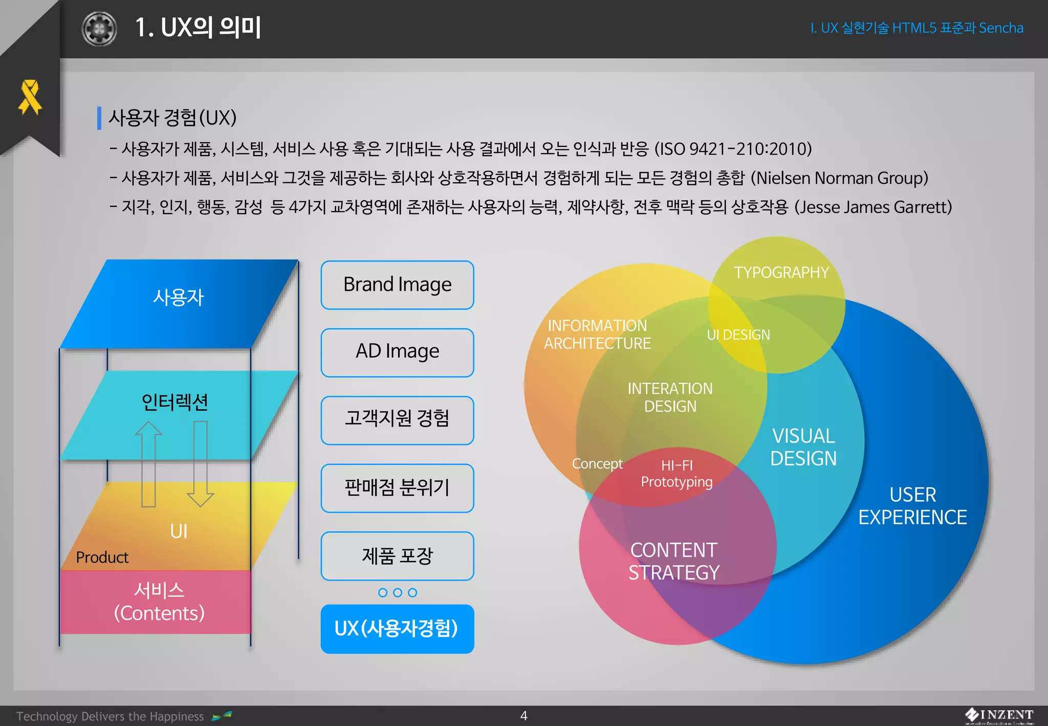The height and width of the screenshot is (726, 1048).
Task: Click the gear icon beside the slide title
Action: (99, 29)
